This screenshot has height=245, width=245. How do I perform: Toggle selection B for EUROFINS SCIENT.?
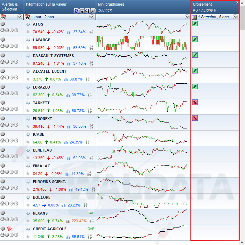[x=7, y=188]
